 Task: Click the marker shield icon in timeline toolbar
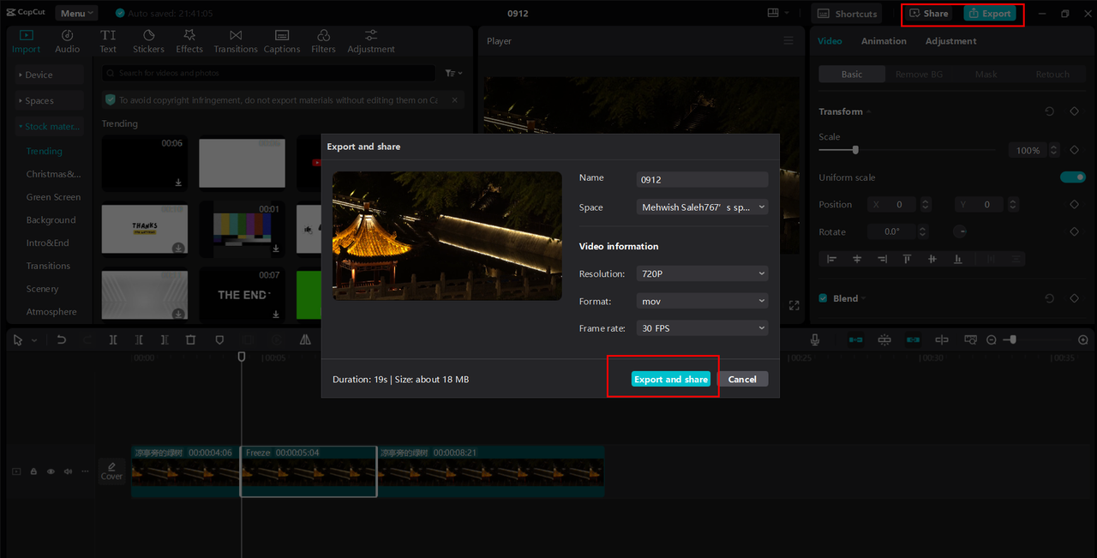[x=219, y=340]
